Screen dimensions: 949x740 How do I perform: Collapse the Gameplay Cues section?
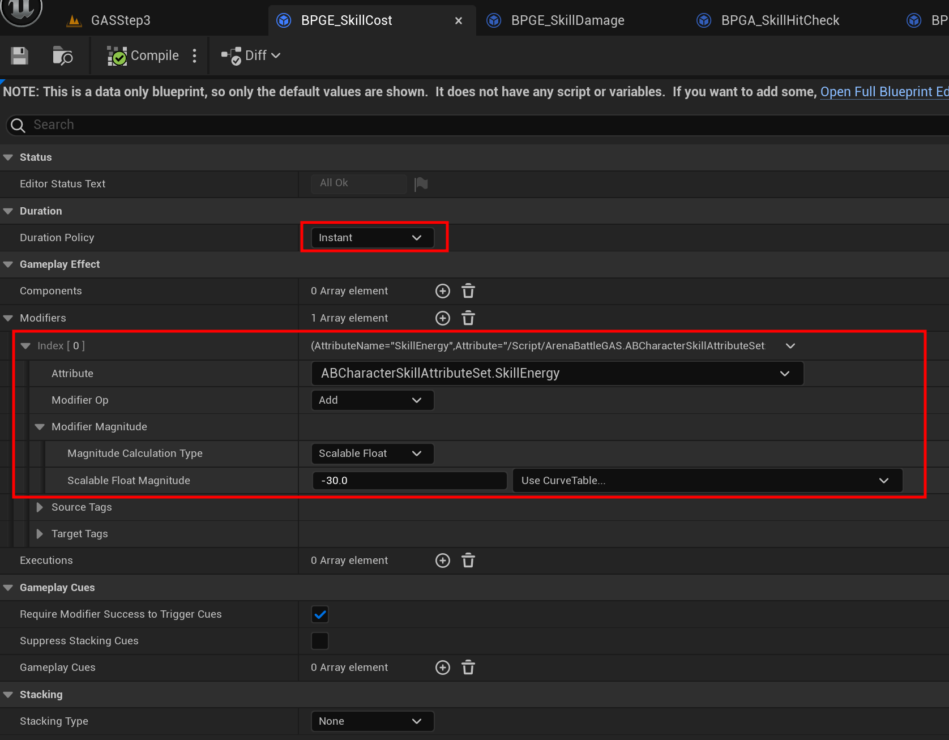(x=8, y=588)
